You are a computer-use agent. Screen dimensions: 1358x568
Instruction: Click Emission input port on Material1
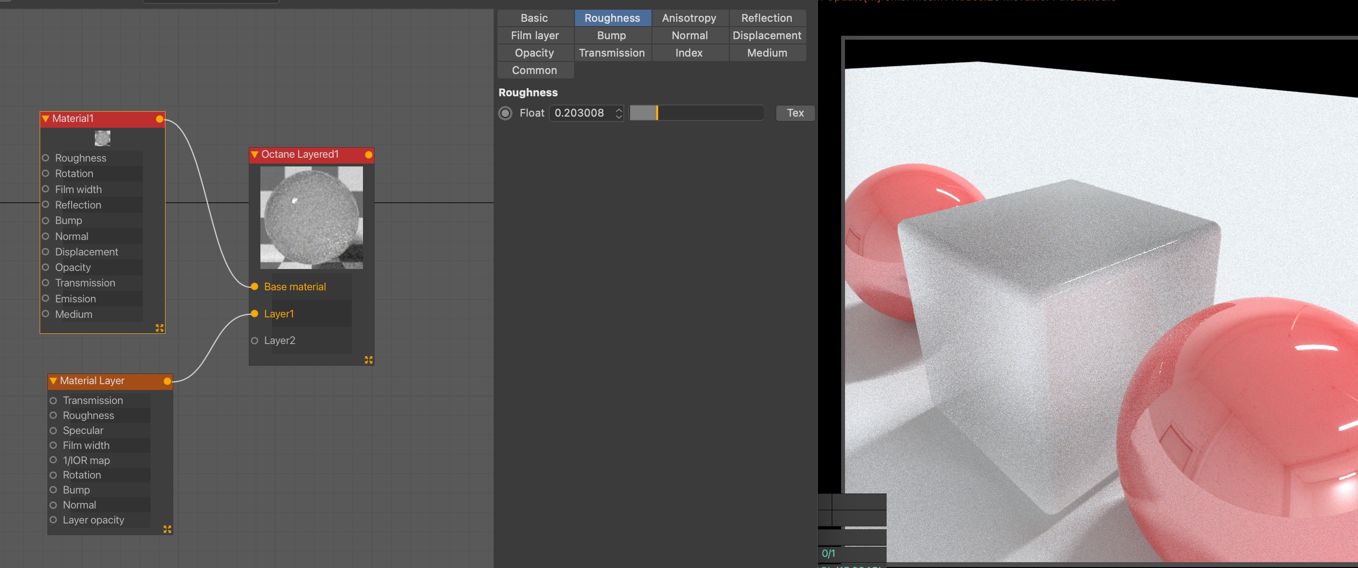pyautogui.click(x=45, y=299)
